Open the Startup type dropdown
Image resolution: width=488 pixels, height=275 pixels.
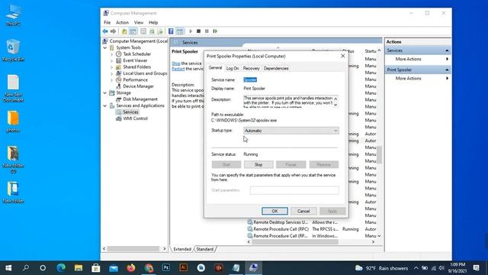pos(291,131)
